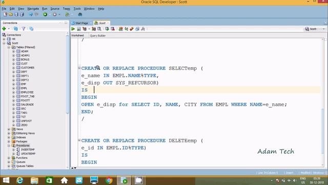Viewport: 328px width, 185px height.
Task: Select the Worksheet tab
Action: (77, 35)
